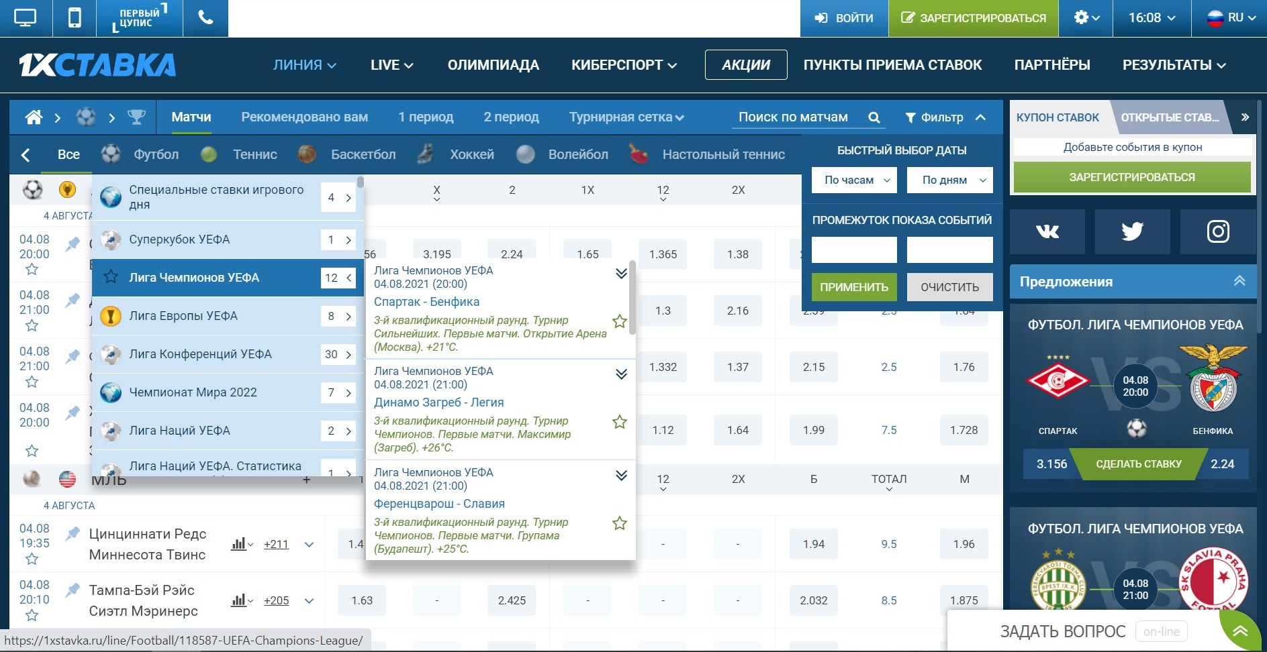Click the back arrow before Все
This screenshot has height=652, width=1267.
pyautogui.click(x=26, y=155)
